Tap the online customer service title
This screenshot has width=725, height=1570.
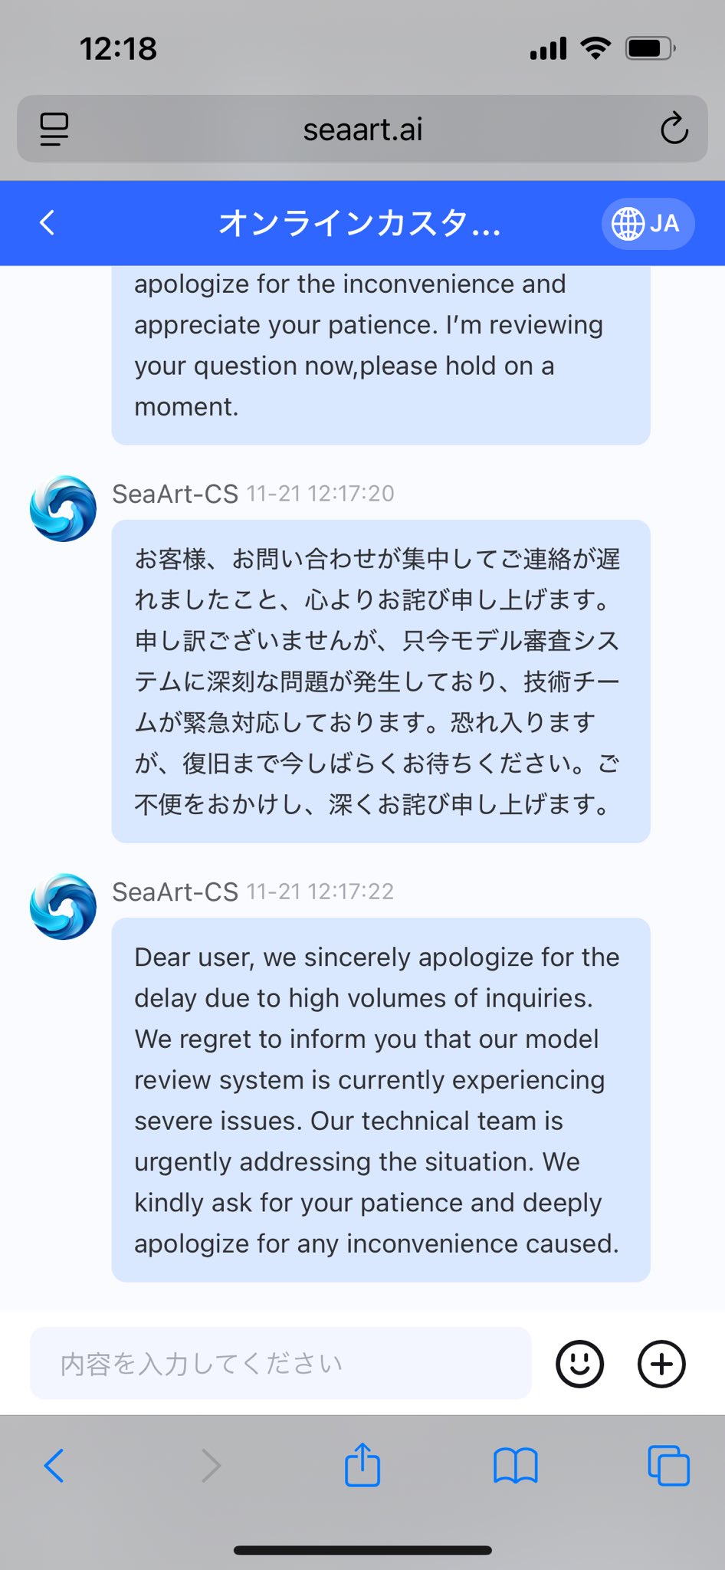(x=359, y=224)
